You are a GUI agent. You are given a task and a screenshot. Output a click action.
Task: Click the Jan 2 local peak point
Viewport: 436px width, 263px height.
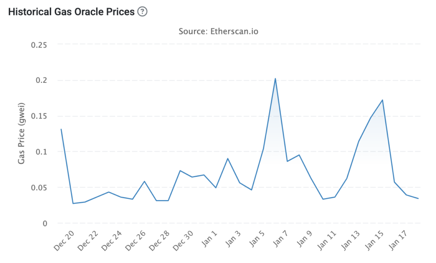click(228, 158)
